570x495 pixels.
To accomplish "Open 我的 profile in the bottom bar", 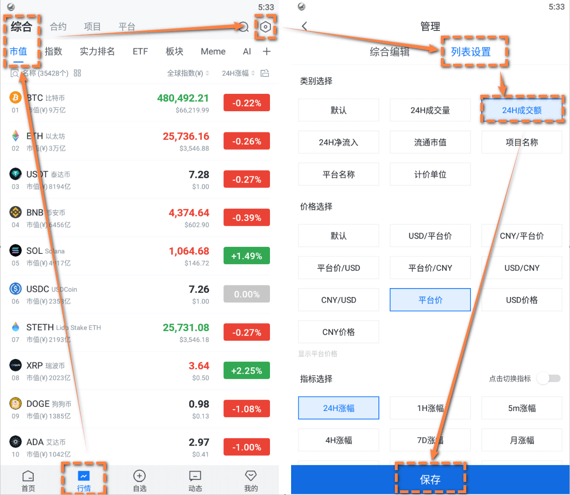I will 251,481.
